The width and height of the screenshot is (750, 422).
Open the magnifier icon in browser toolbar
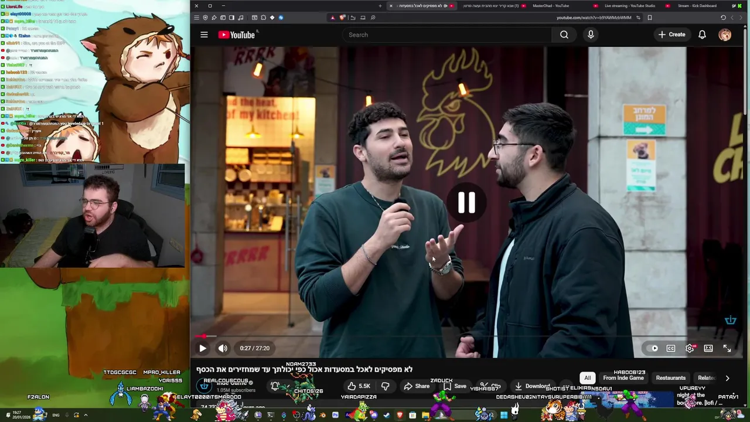tap(373, 18)
